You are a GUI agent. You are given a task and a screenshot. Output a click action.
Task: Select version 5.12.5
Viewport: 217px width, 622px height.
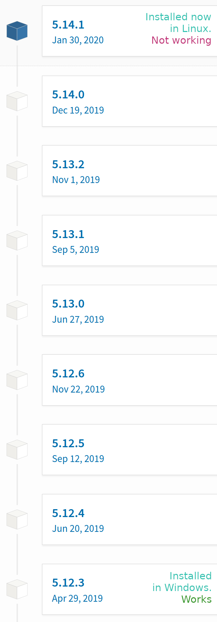(68, 443)
